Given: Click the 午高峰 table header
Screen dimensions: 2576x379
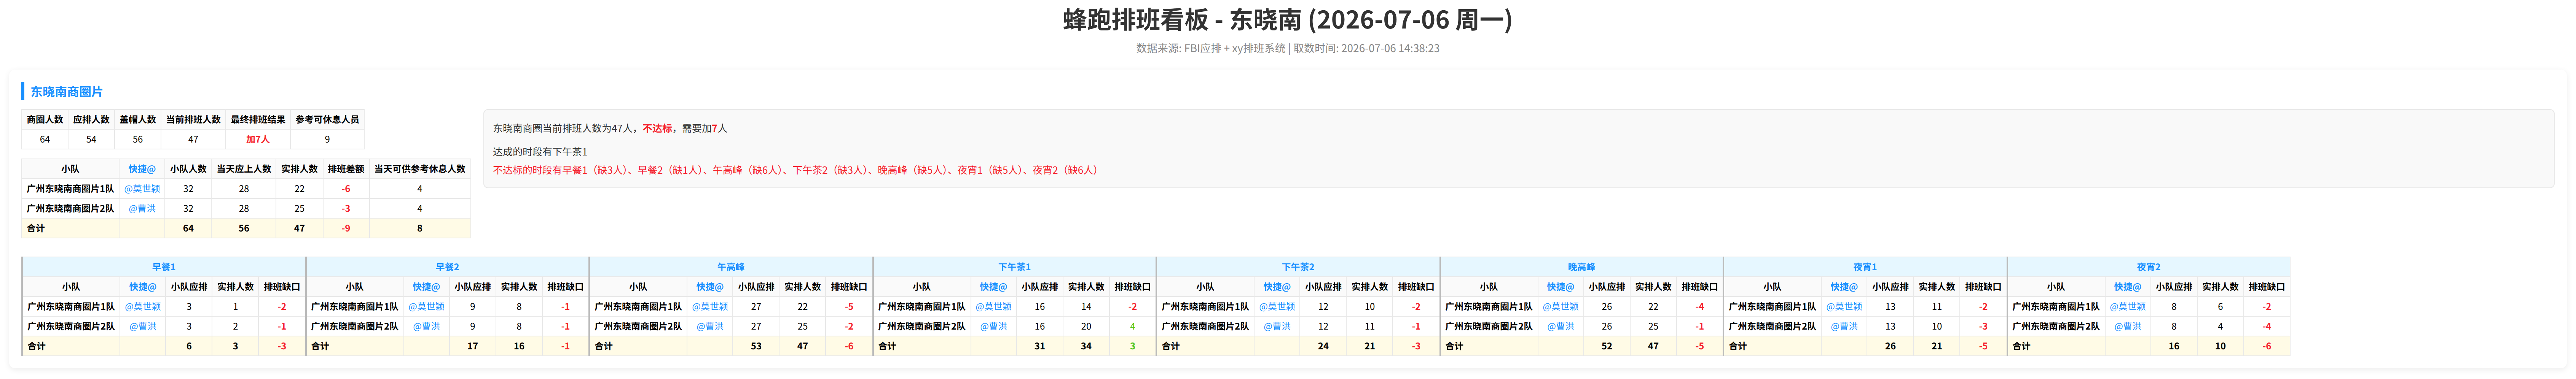Looking at the screenshot, I should (731, 267).
